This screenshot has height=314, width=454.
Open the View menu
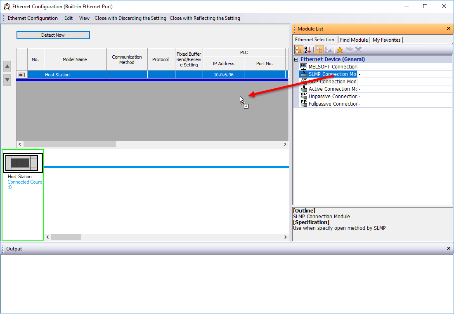84,18
